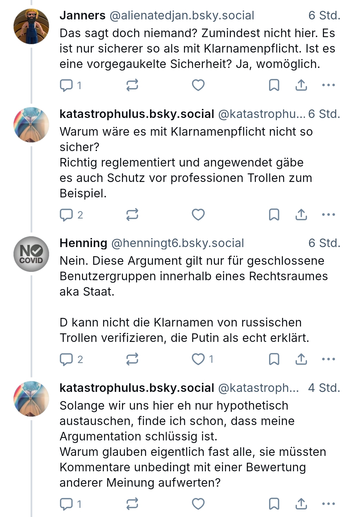The image size is (354, 517).
Task: Reply to Henning's post
Action: (x=66, y=359)
